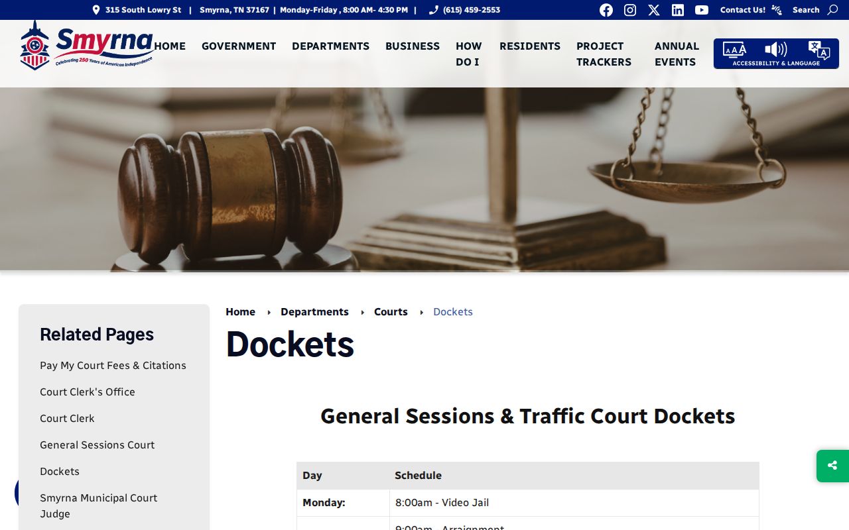
Task: Open the Project Trackers menu
Action: click(x=604, y=54)
